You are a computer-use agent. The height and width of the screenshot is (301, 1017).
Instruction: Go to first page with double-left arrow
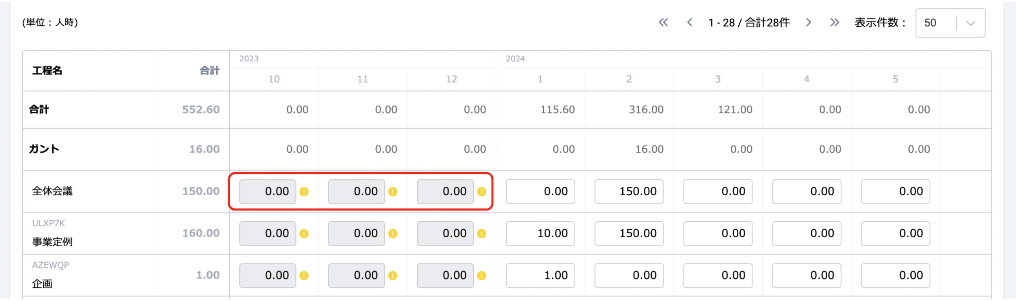[663, 23]
